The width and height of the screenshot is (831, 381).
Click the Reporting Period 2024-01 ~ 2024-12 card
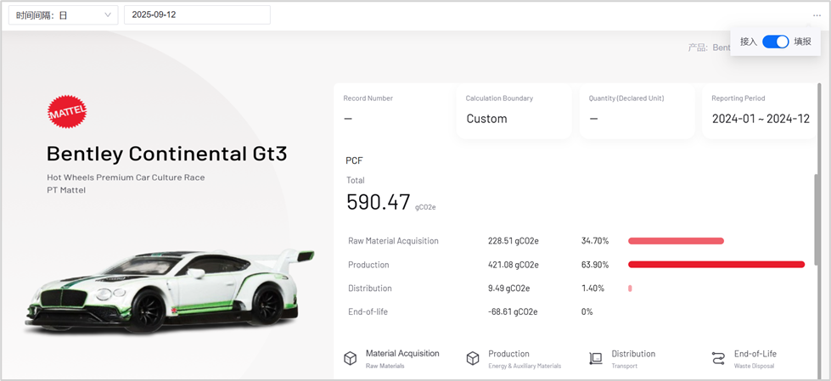click(x=760, y=111)
